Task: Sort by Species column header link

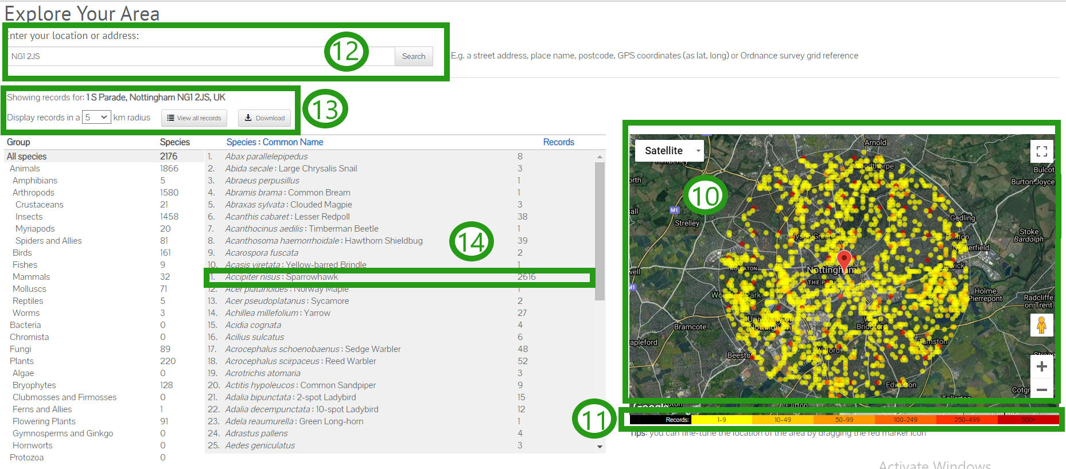Action: (x=241, y=142)
